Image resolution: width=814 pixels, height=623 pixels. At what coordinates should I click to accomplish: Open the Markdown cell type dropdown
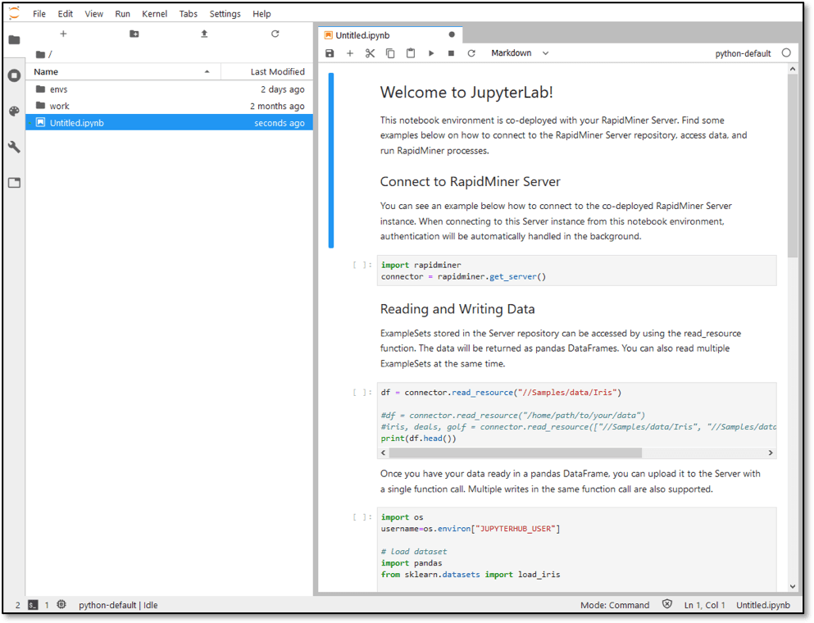coord(520,53)
